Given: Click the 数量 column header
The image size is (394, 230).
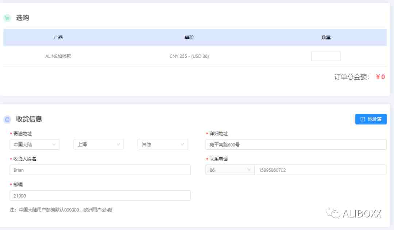Looking at the screenshot, I should point(326,37).
